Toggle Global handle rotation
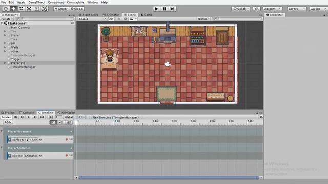 tap(77, 9)
